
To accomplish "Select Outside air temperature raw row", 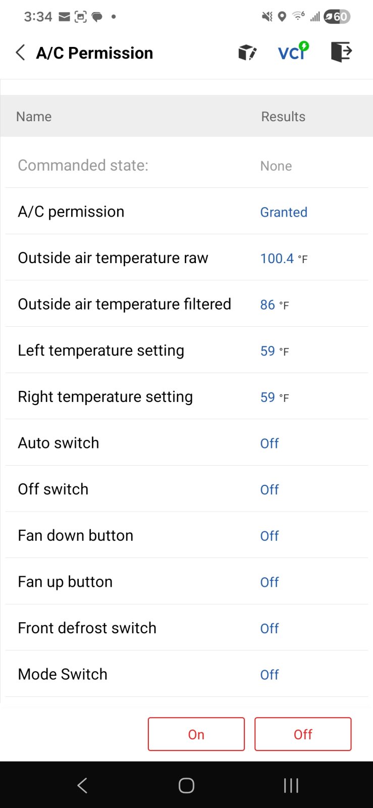I will pyautogui.click(x=186, y=258).
